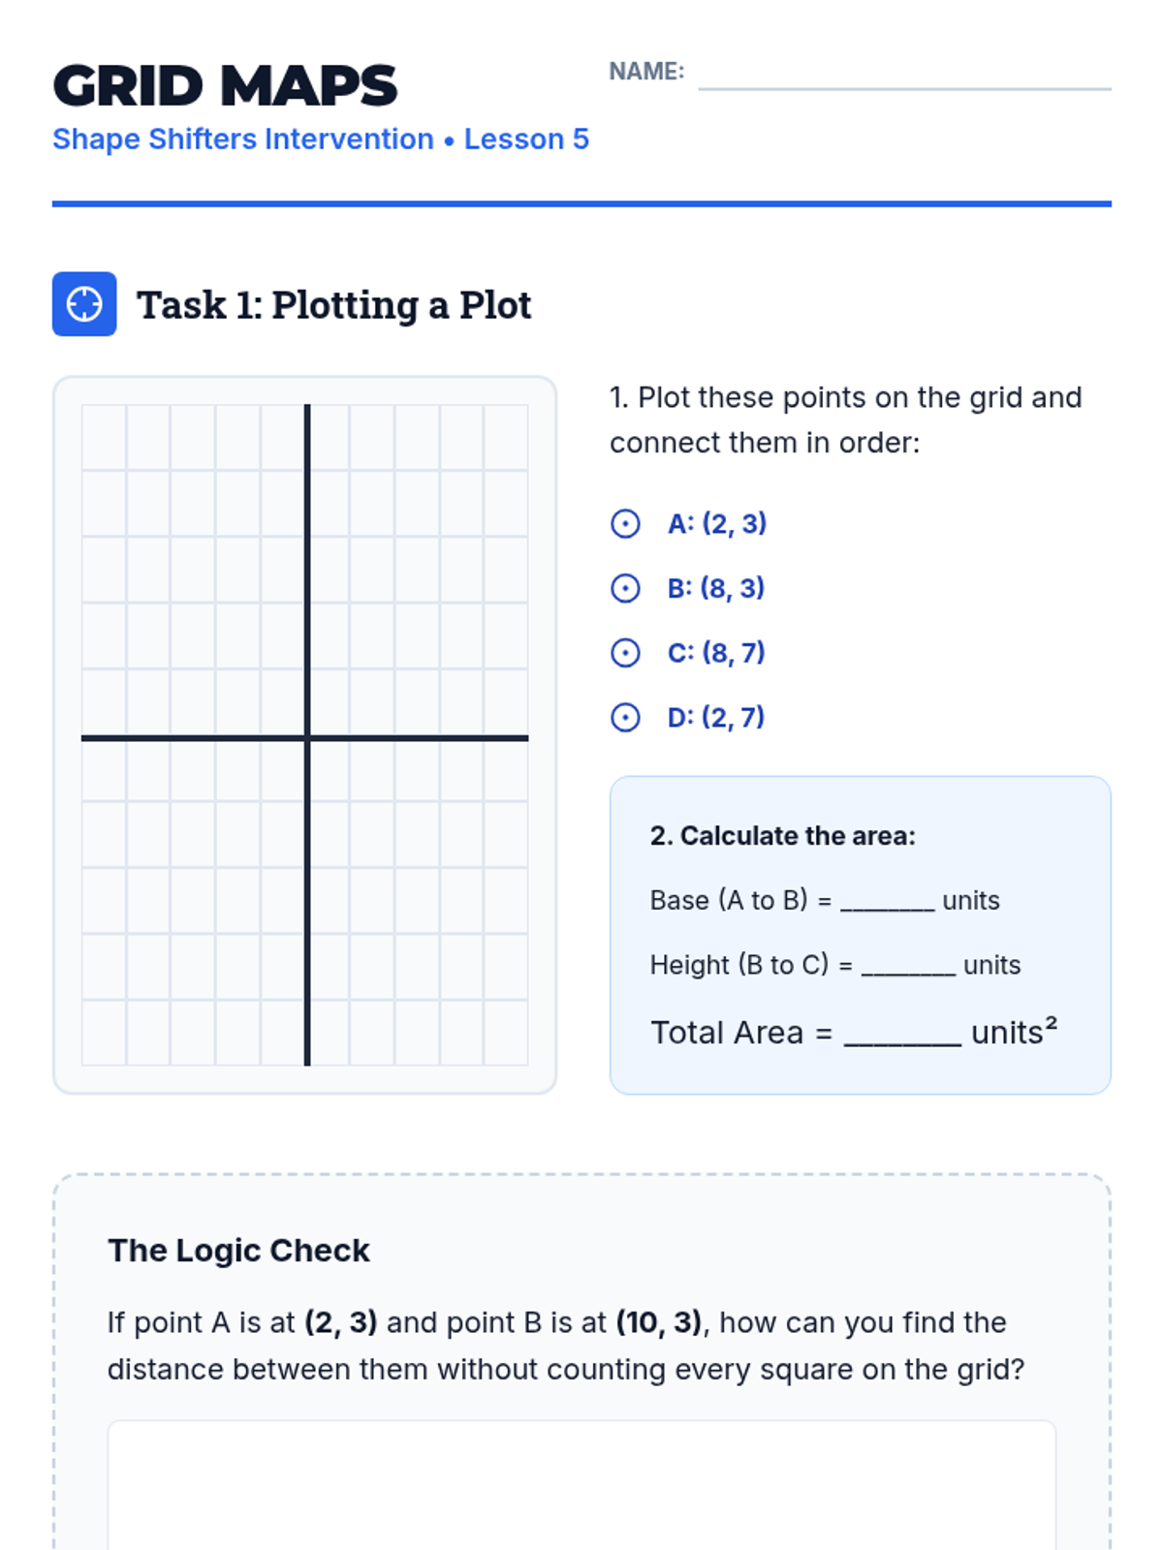Click The Logic Check heading
Screen dimensions: 1163x1550
coord(238,1251)
